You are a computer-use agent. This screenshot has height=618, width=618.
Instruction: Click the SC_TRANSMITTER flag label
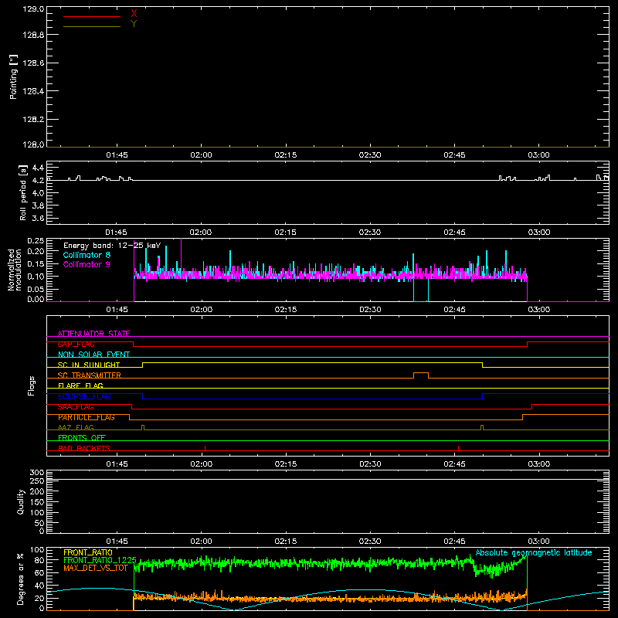[x=89, y=375]
